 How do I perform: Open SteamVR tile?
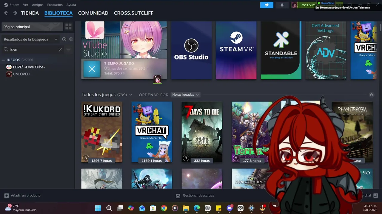pos(236,50)
